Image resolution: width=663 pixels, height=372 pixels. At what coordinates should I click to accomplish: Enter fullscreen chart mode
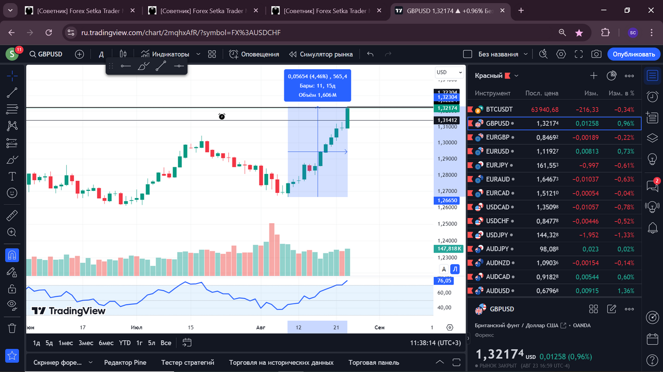tap(579, 54)
